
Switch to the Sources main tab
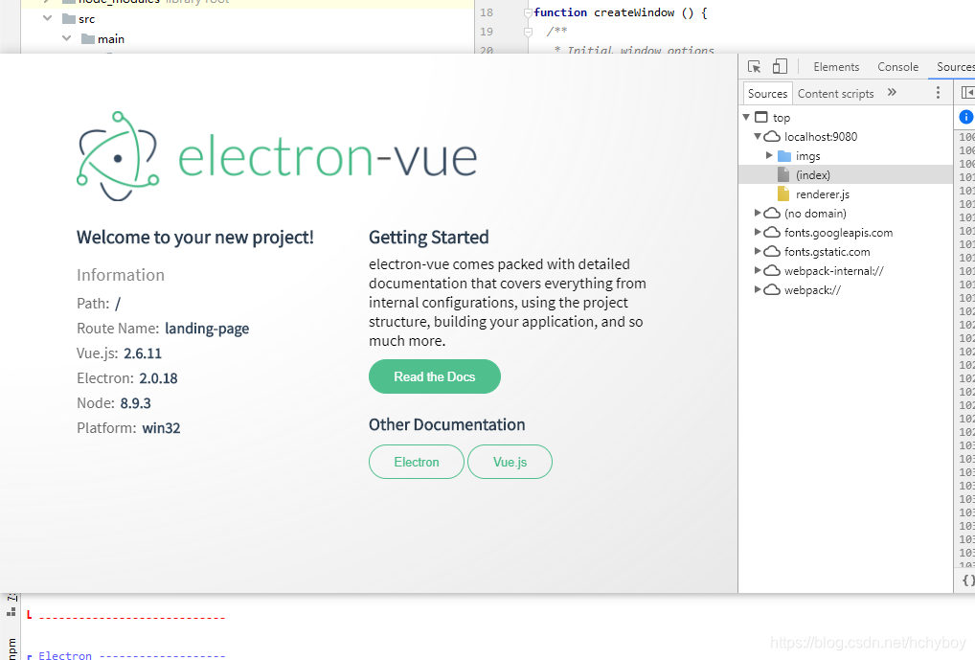click(x=955, y=66)
